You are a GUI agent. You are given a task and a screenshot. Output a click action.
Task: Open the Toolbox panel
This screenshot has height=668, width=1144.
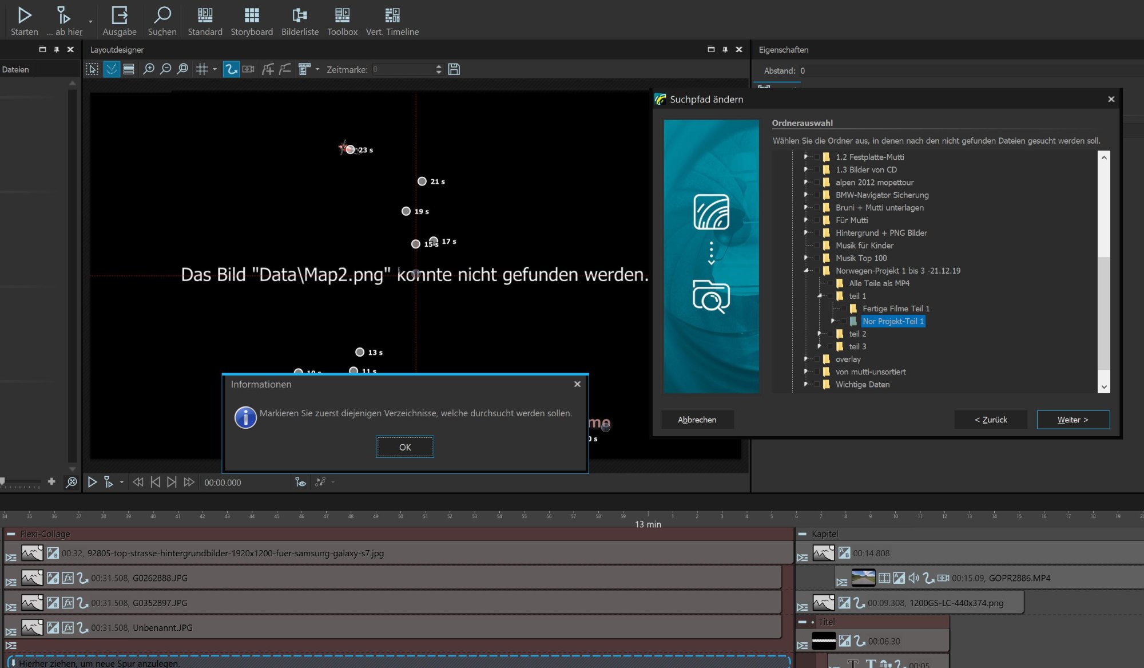pos(342,21)
